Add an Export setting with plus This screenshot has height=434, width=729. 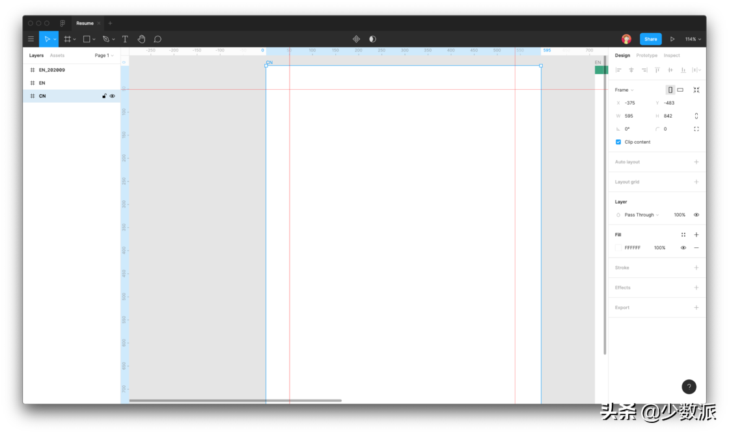[696, 308]
